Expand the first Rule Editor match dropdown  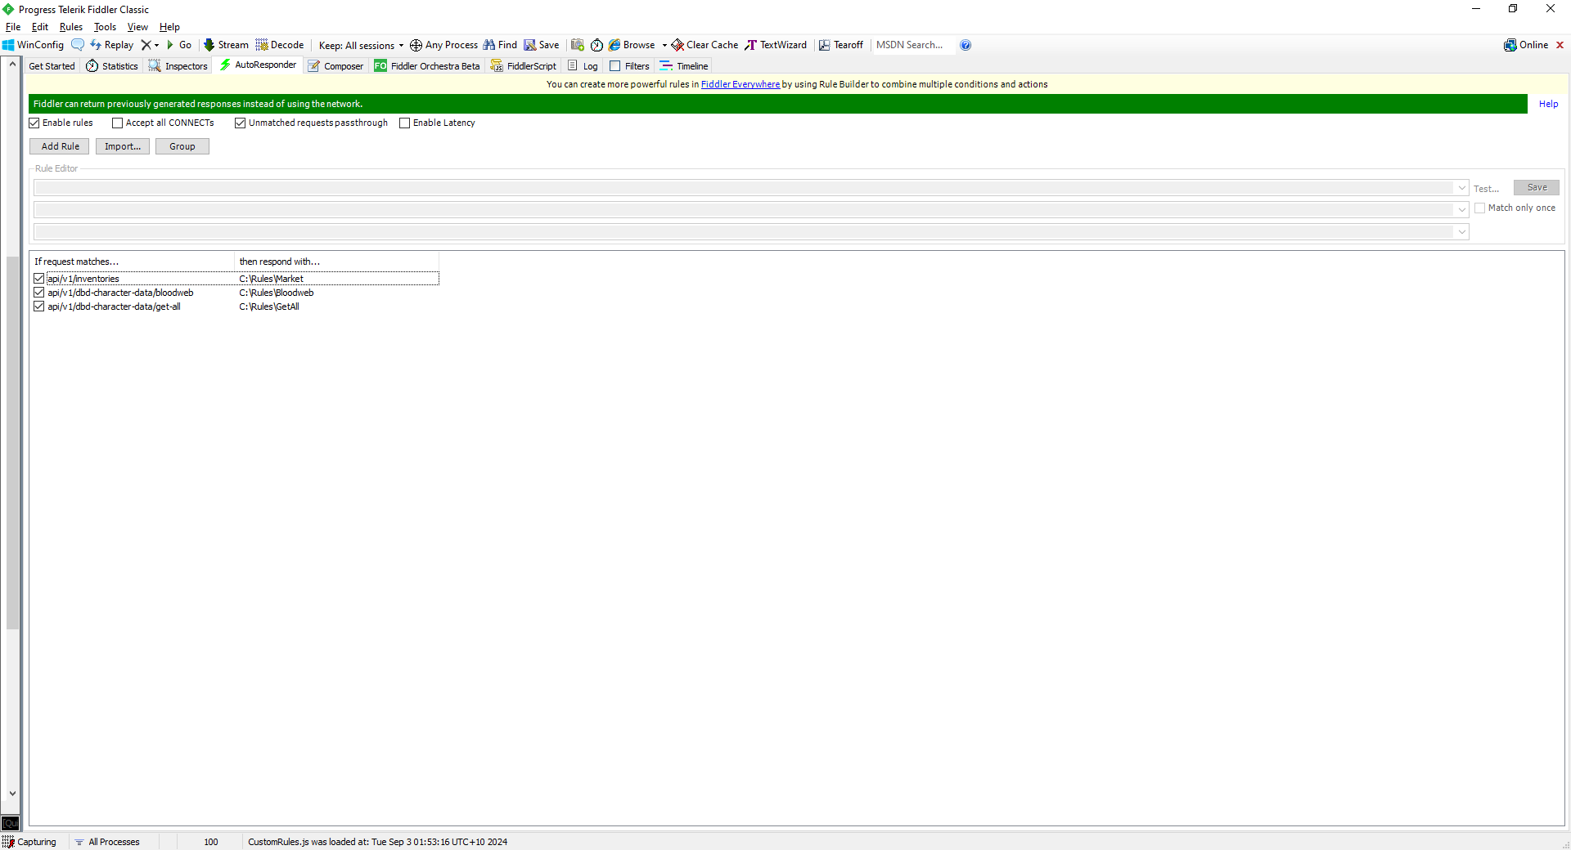tap(1462, 188)
